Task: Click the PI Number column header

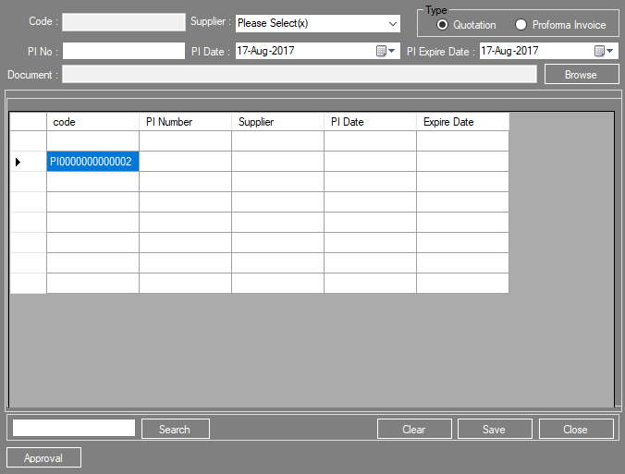Action: point(185,122)
